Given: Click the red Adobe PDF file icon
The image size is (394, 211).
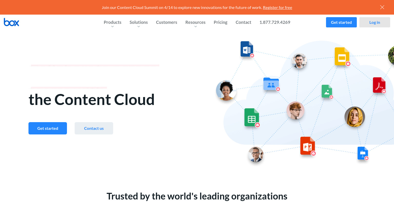Looking at the screenshot, I should point(379,85).
